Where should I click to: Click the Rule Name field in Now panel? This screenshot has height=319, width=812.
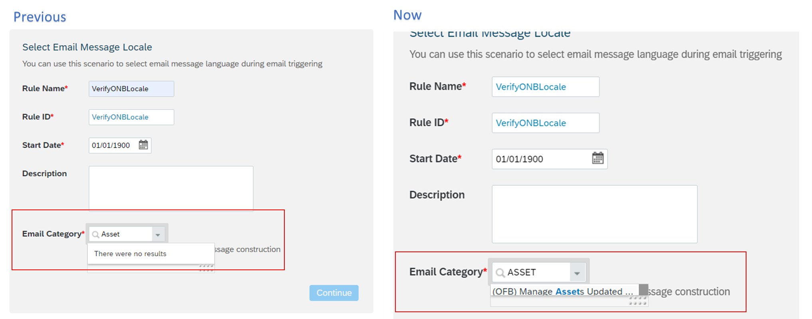545,87
